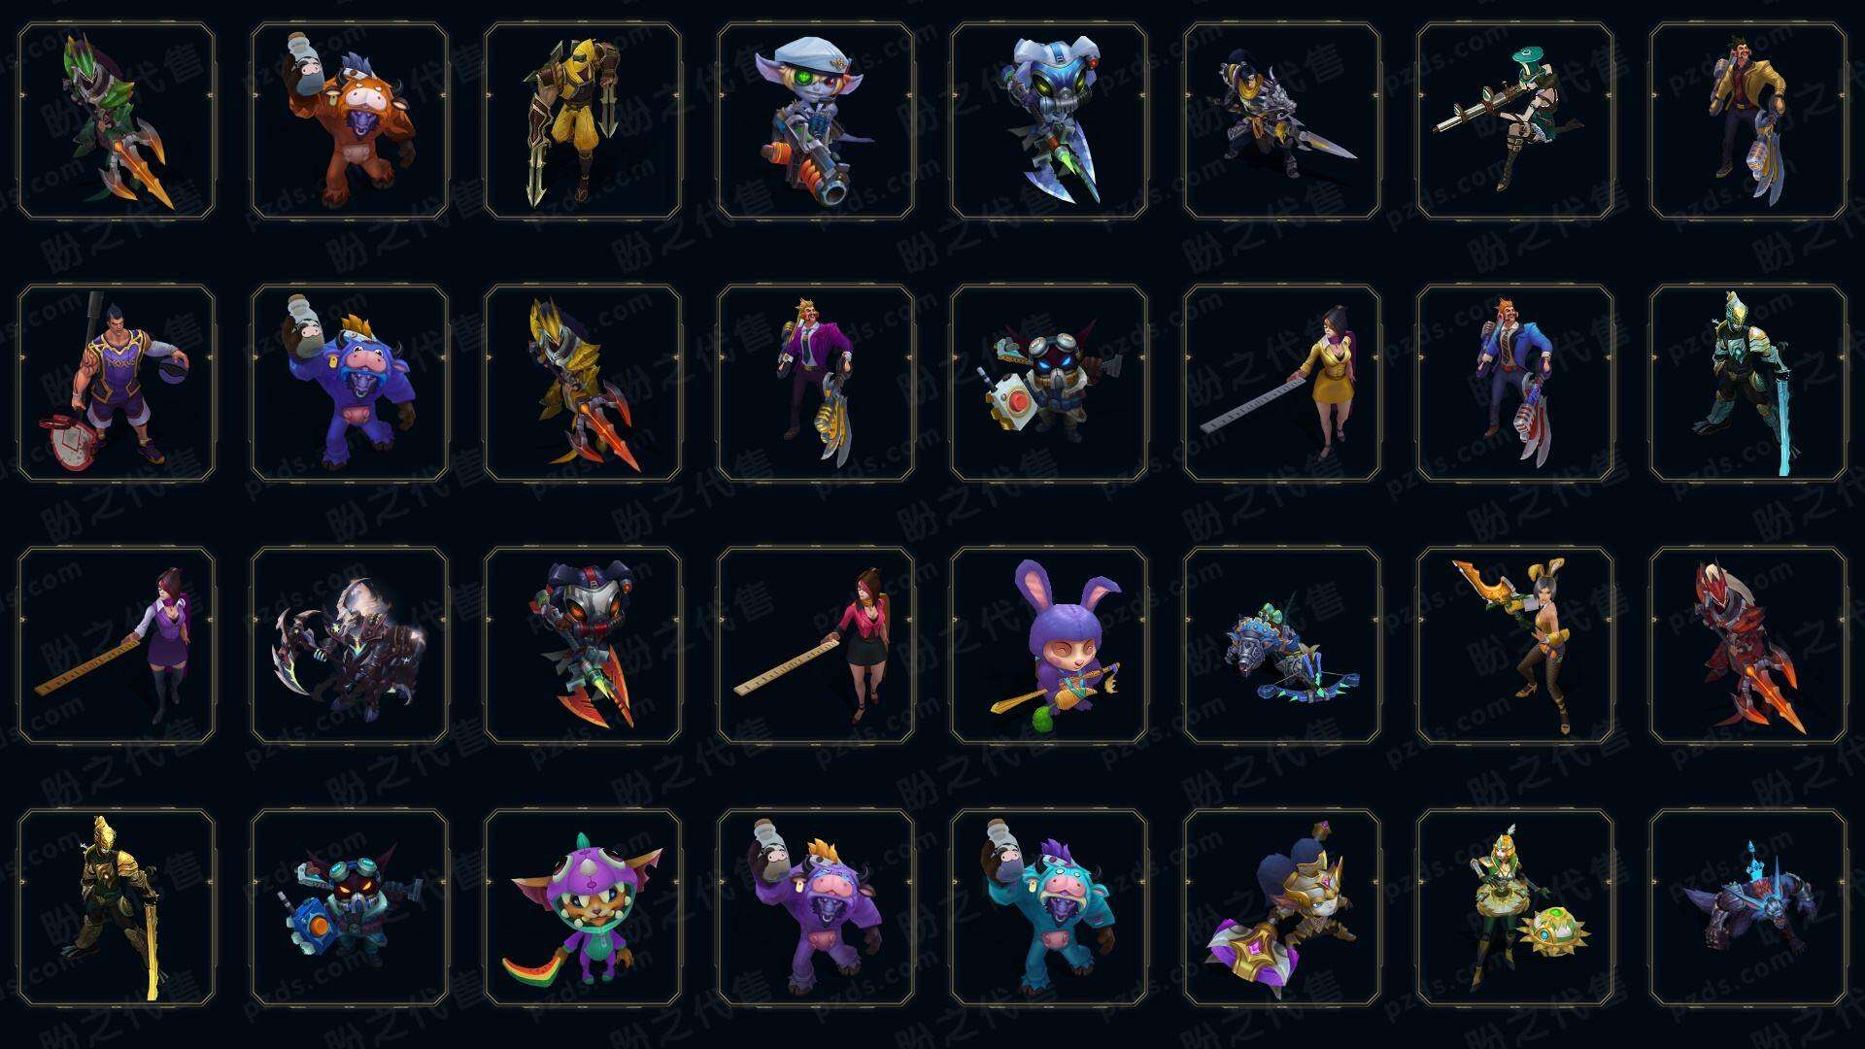Click the teal armored Master Yi with glowing sword
Image resolution: width=1865 pixels, height=1049 pixels.
click(1748, 384)
